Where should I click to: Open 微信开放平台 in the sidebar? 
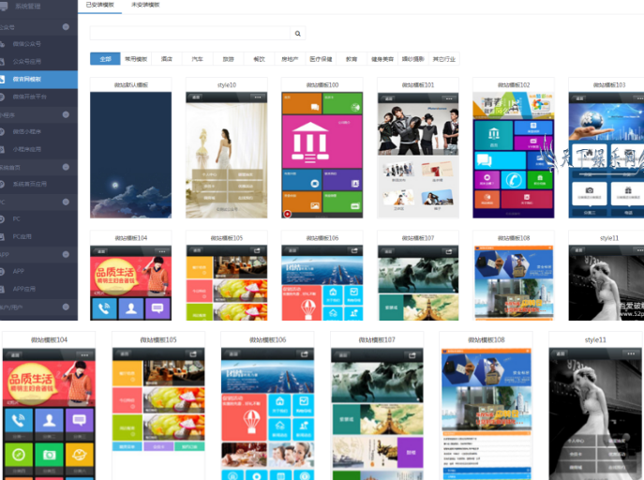pos(30,97)
